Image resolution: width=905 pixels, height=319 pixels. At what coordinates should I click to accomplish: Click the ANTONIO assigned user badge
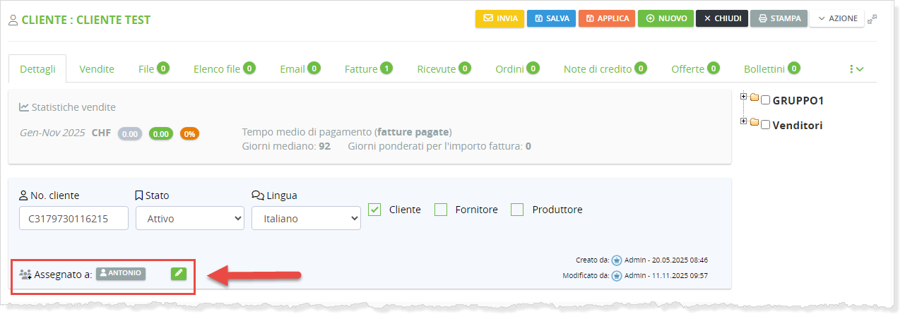pos(121,274)
